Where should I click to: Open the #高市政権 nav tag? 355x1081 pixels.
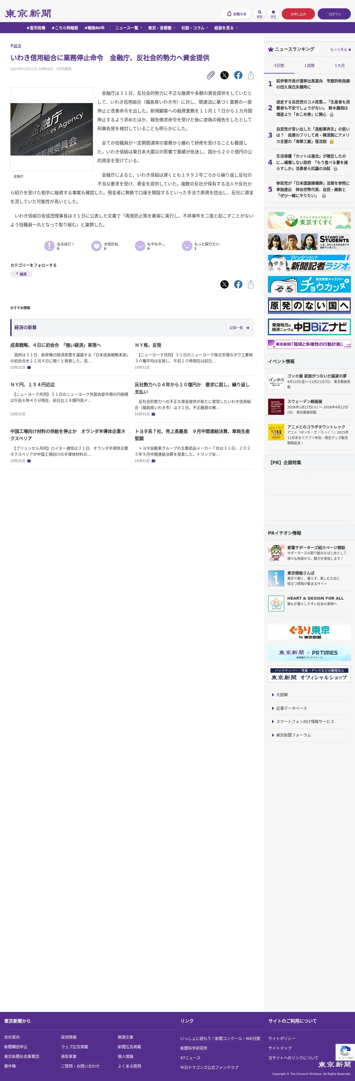(36, 28)
